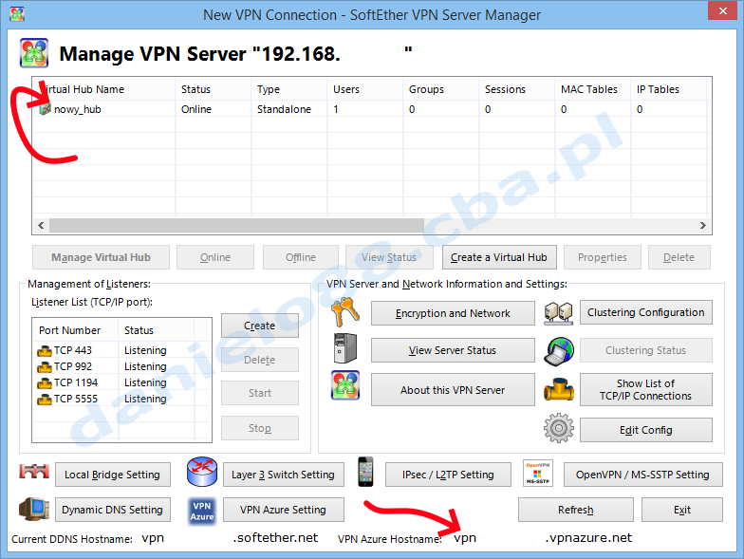Screen dimensions: 744x559
Task: Open Local Bridge Setting
Action: 113,475
